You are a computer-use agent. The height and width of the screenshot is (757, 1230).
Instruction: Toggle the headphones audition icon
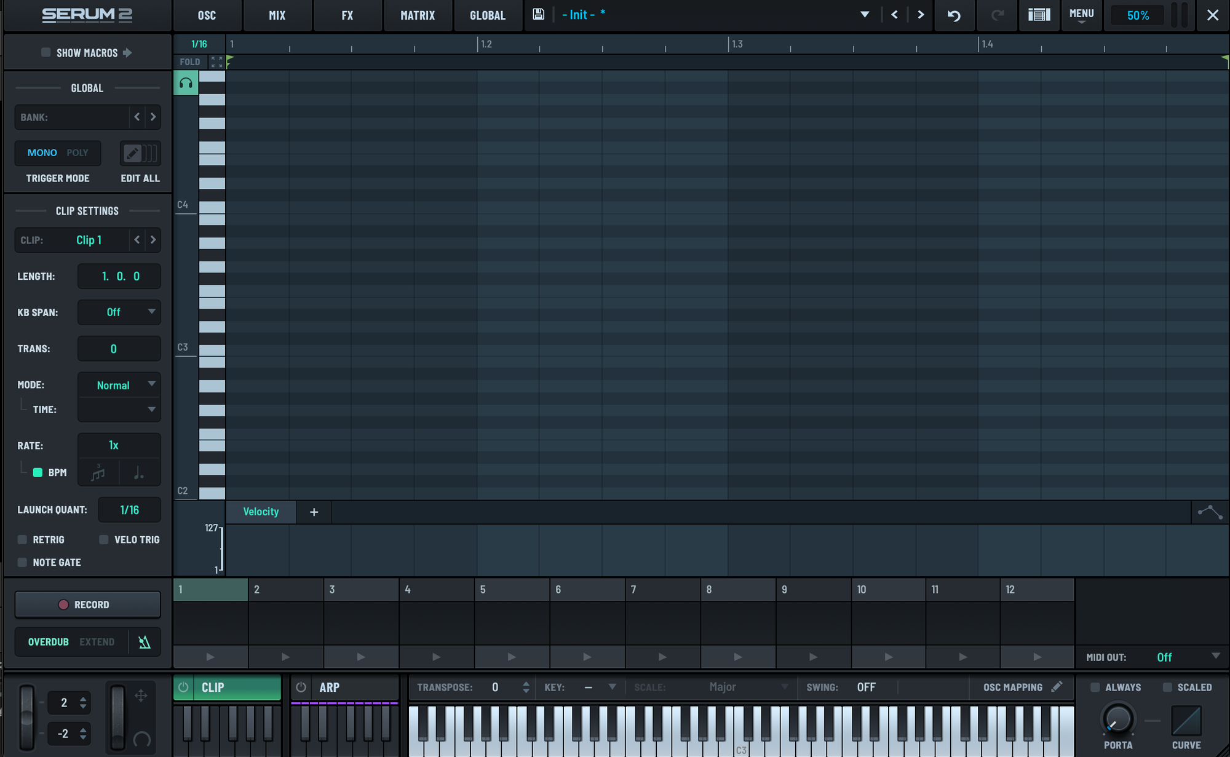pyautogui.click(x=186, y=83)
